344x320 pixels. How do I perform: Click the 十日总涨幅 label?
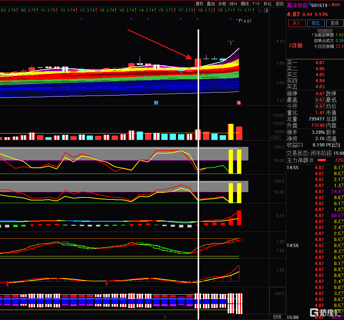(324, 47)
